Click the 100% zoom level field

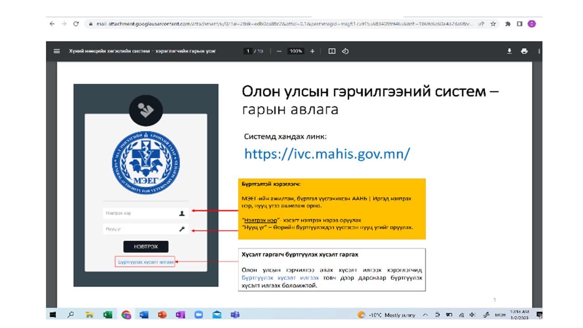[x=296, y=51]
